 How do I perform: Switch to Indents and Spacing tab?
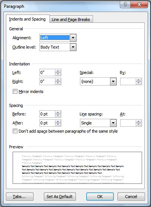point(28,19)
